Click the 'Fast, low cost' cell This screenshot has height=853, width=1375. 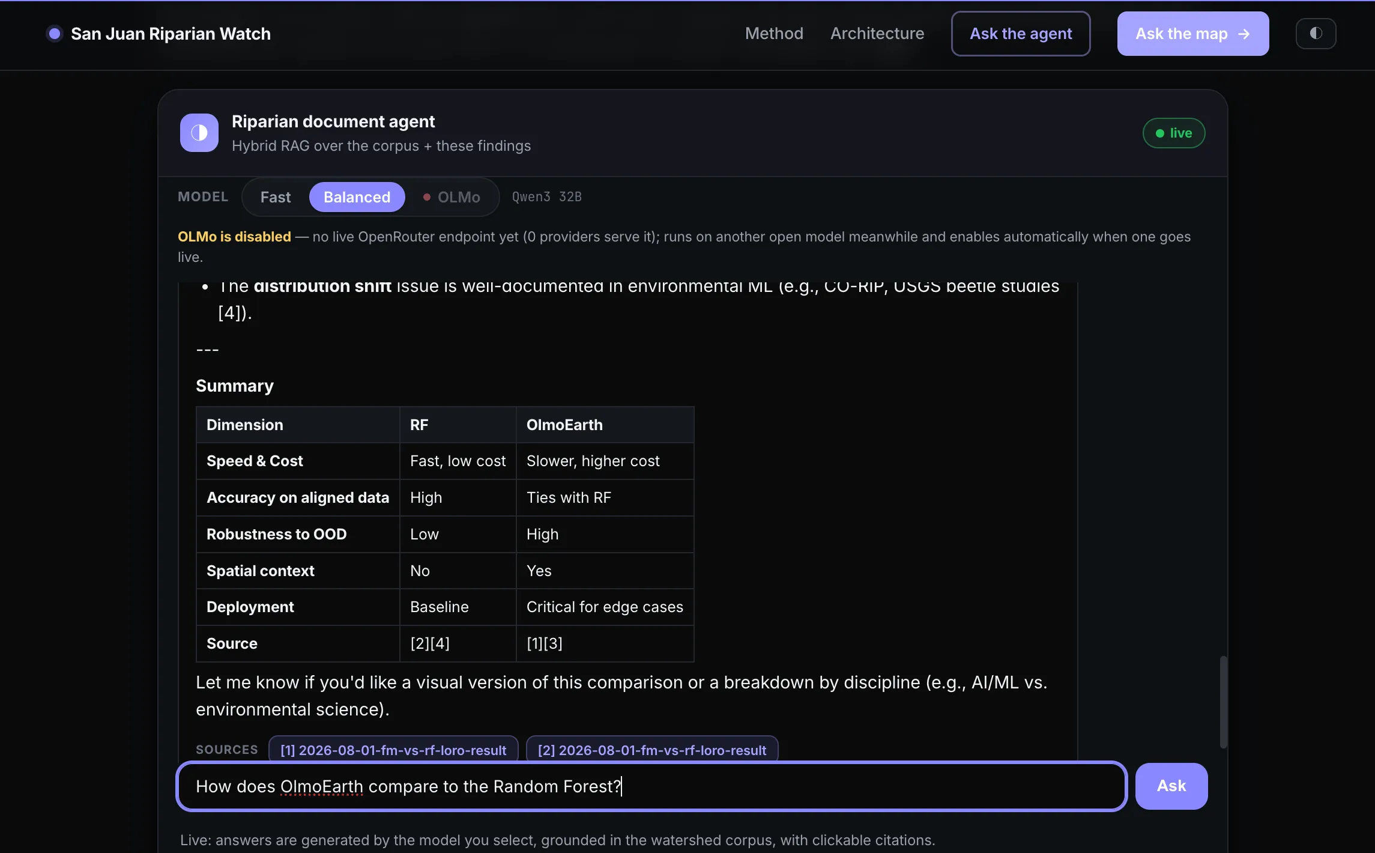[x=458, y=461]
